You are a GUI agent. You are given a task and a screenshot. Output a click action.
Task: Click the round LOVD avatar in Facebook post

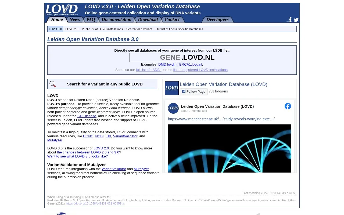173,108
